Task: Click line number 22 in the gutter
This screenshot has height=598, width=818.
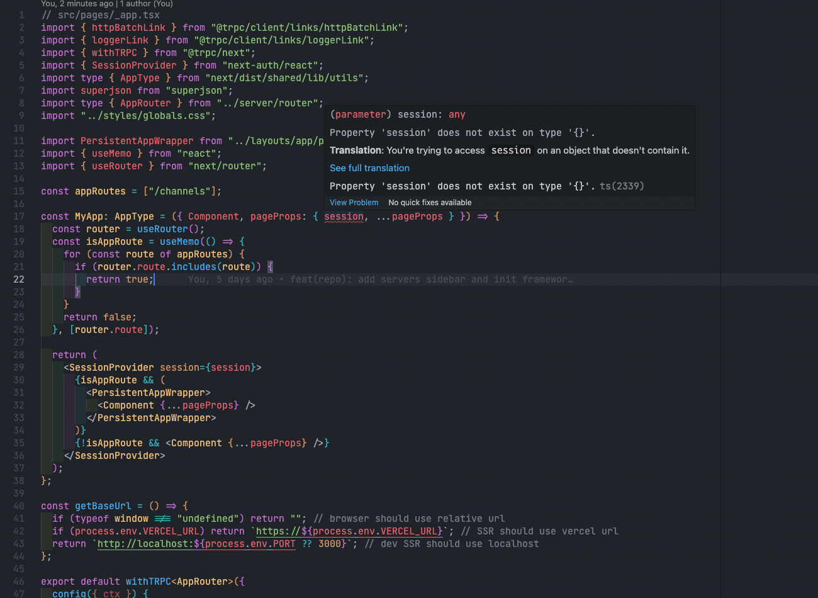Action: pos(19,279)
